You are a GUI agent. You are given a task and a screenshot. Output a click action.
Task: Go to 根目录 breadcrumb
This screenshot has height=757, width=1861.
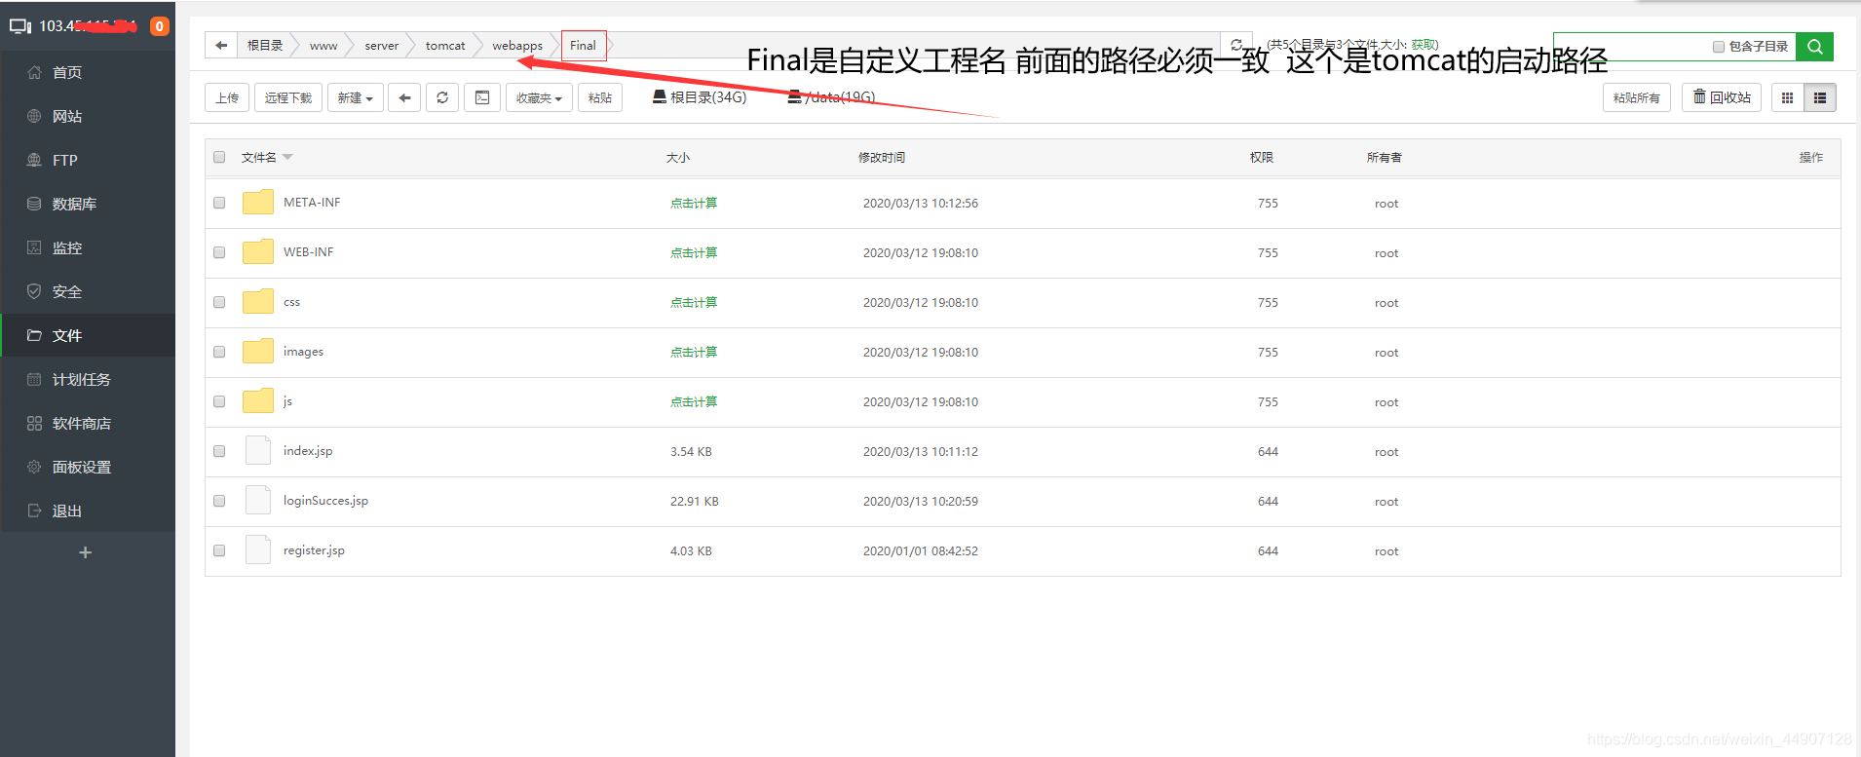tap(265, 46)
